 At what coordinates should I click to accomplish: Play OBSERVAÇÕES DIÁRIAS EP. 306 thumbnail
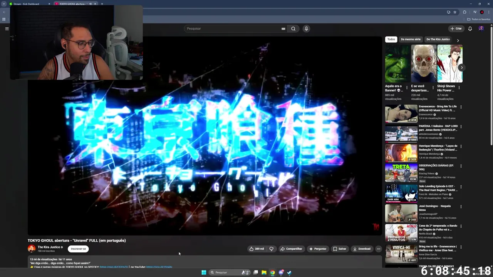pos(401,173)
